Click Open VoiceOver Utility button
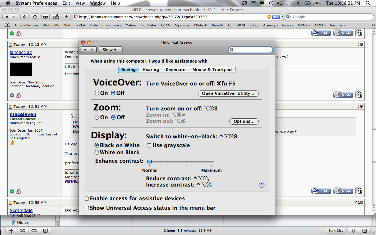This screenshot has height=235, width=376. 228,93
